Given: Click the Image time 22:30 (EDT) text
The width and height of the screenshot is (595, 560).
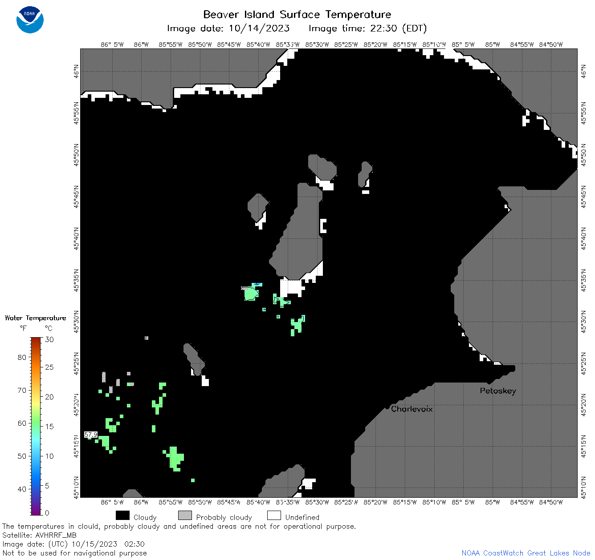Looking at the screenshot, I should (367, 28).
